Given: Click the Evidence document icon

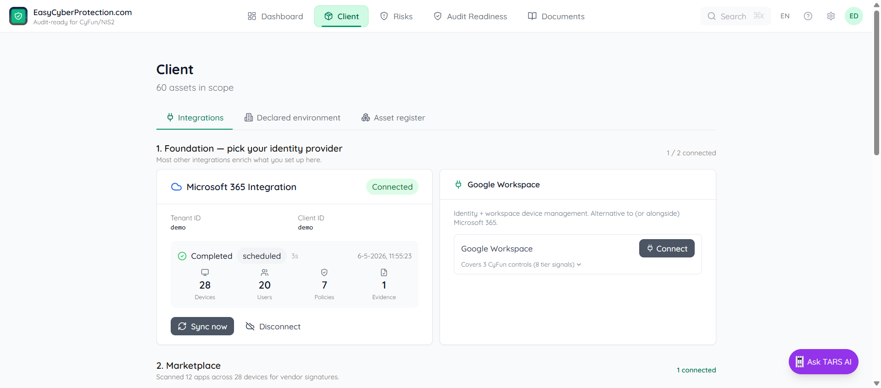Looking at the screenshot, I should [384, 273].
